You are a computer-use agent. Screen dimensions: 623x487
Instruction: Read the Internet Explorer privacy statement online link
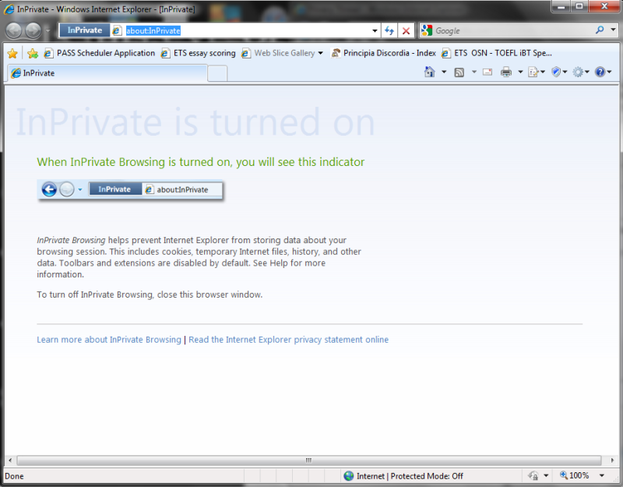288,340
